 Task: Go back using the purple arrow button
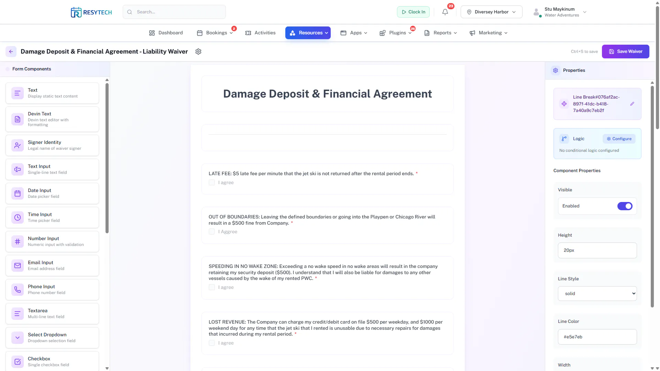pyautogui.click(x=11, y=52)
